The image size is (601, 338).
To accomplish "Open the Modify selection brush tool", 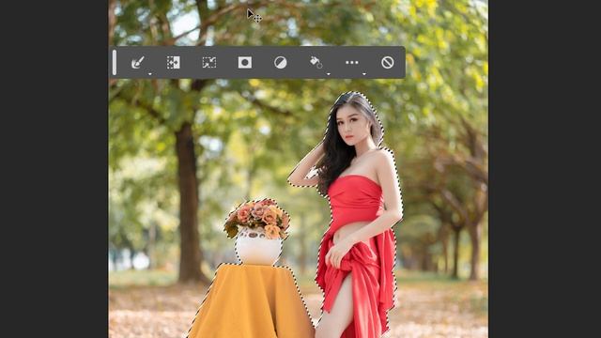I will [138, 63].
